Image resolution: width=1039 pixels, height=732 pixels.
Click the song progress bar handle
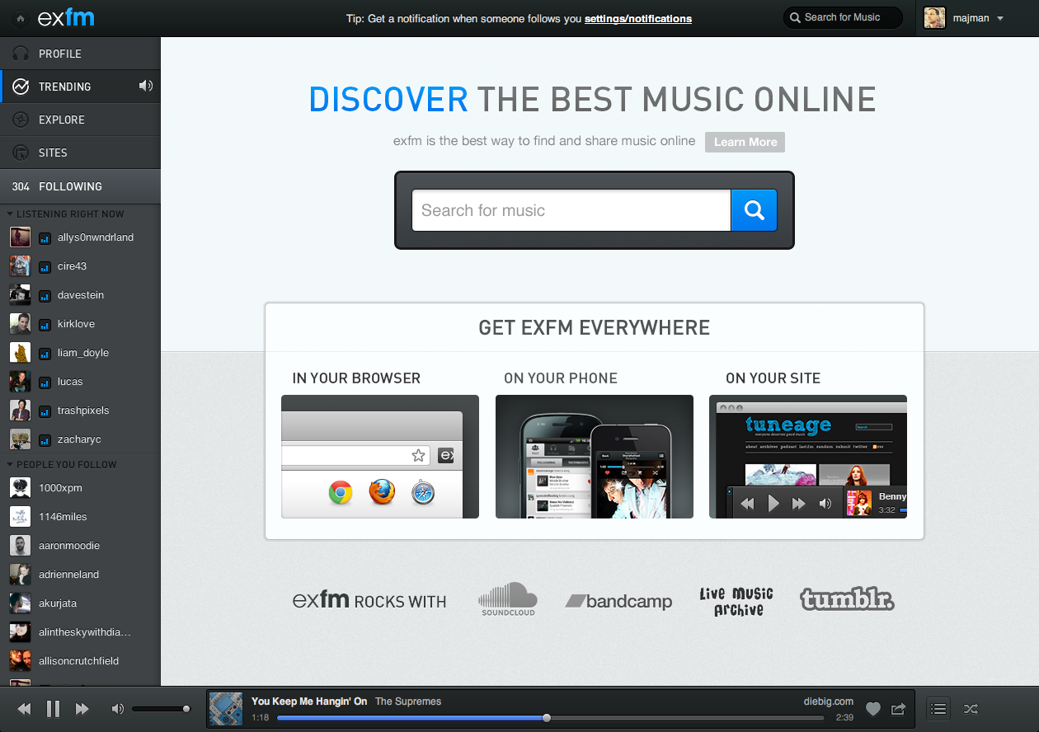pyautogui.click(x=546, y=718)
